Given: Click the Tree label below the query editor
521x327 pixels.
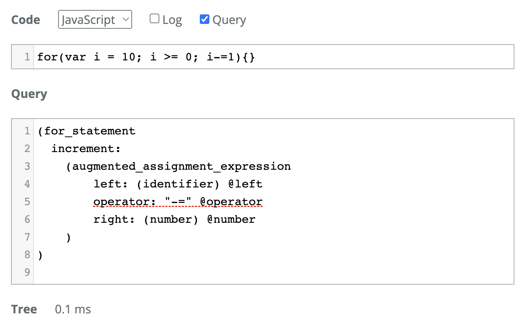Looking at the screenshot, I should coord(24,309).
